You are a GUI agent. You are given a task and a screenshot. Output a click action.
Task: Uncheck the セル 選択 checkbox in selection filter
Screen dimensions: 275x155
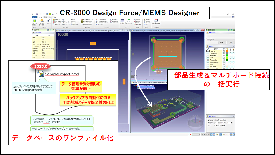click(221, 126)
